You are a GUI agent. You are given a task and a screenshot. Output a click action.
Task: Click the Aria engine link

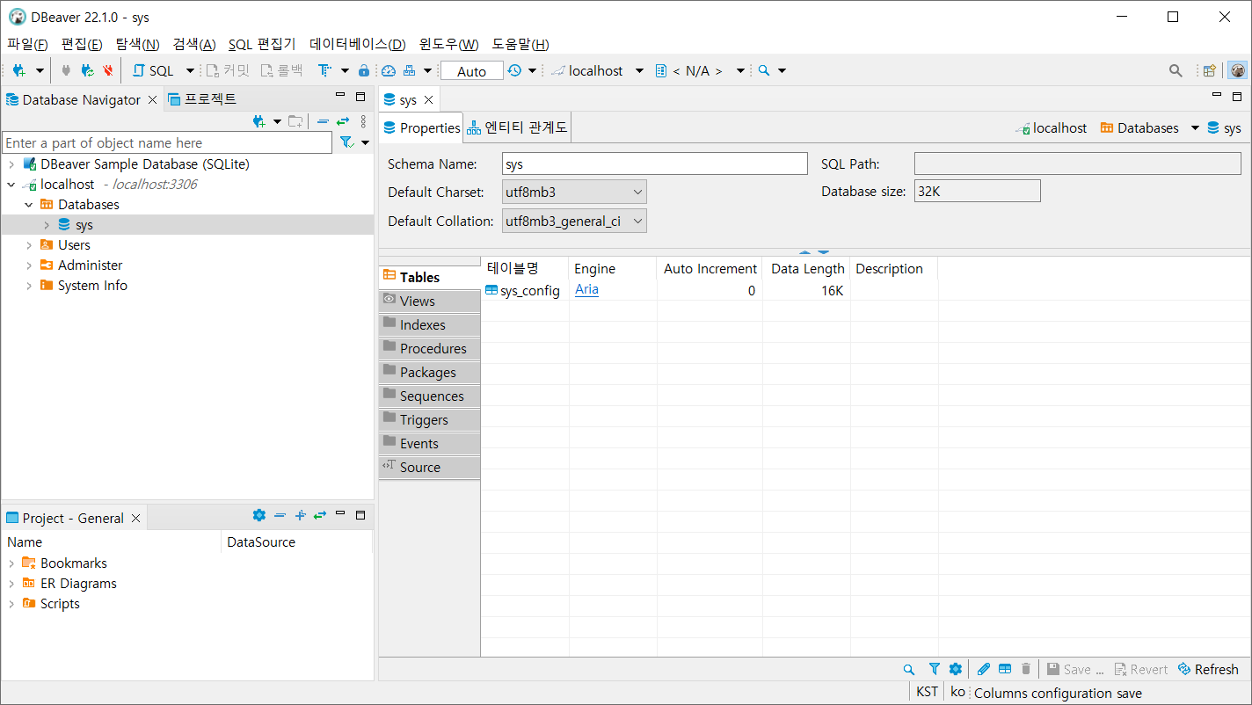(x=586, y=289)
